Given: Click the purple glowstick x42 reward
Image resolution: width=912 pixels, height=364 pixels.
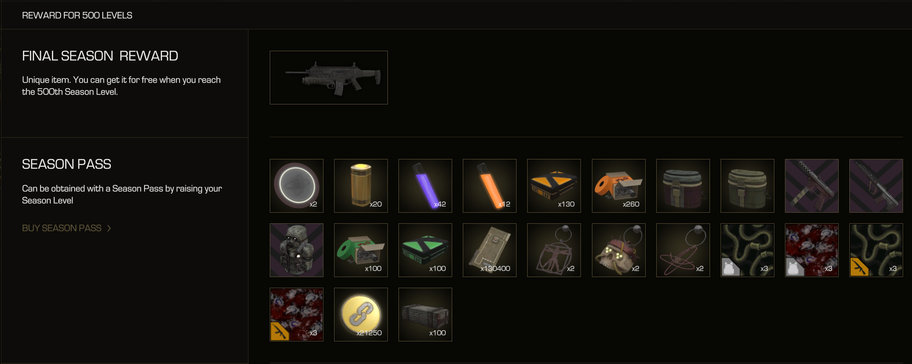Looking at the screenshot, I should click(425, 186).
